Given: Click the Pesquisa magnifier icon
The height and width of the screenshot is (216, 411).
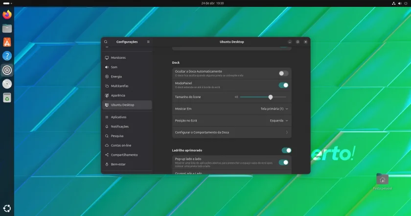Looking at the screenshot, I should tap(107, 136).
